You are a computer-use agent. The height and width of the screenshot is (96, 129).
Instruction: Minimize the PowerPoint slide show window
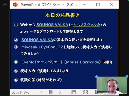(x=84, y=5)
